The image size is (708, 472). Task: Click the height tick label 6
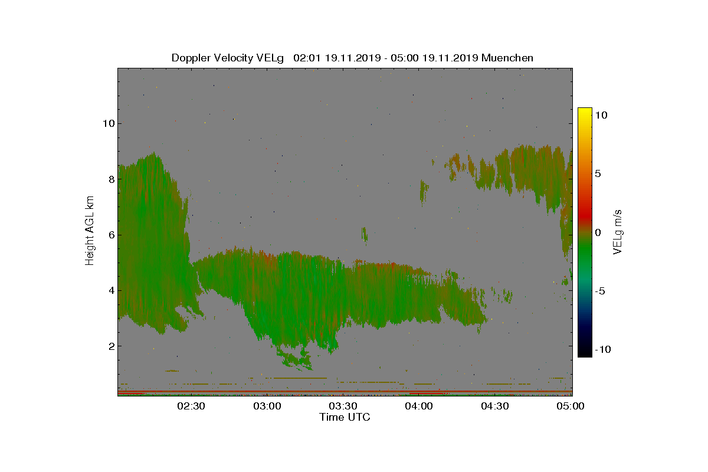point(110,235)
